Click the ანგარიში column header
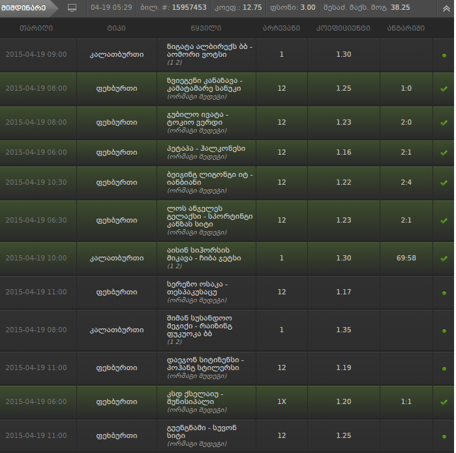Image resolution: width=456 pixels, height=453 pixels. [x=406, y=28]
